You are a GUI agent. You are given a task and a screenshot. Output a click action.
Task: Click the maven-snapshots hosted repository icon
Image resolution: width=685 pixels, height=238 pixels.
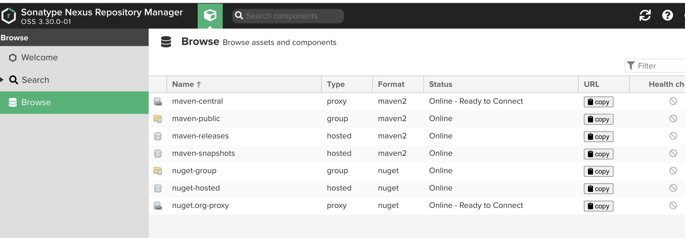click(x=158, y=153)
